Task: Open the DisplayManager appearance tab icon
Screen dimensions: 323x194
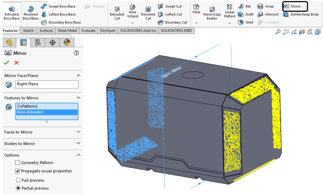Action: click(67, 43)
